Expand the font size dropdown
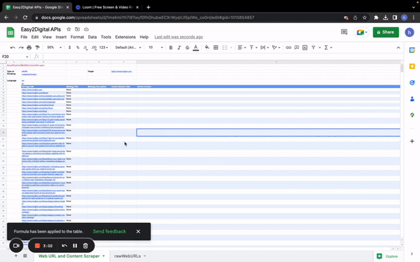This screenshot has height=262, width=420. 155,48
